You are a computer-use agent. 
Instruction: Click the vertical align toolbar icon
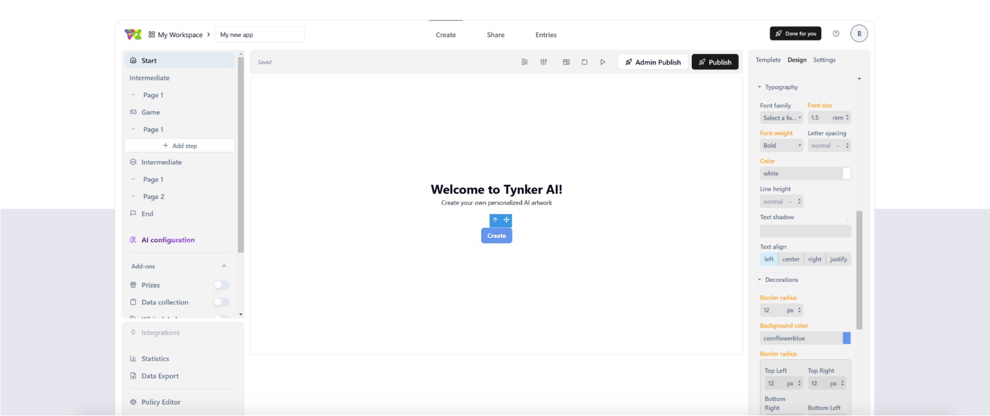tap(543, 62)
